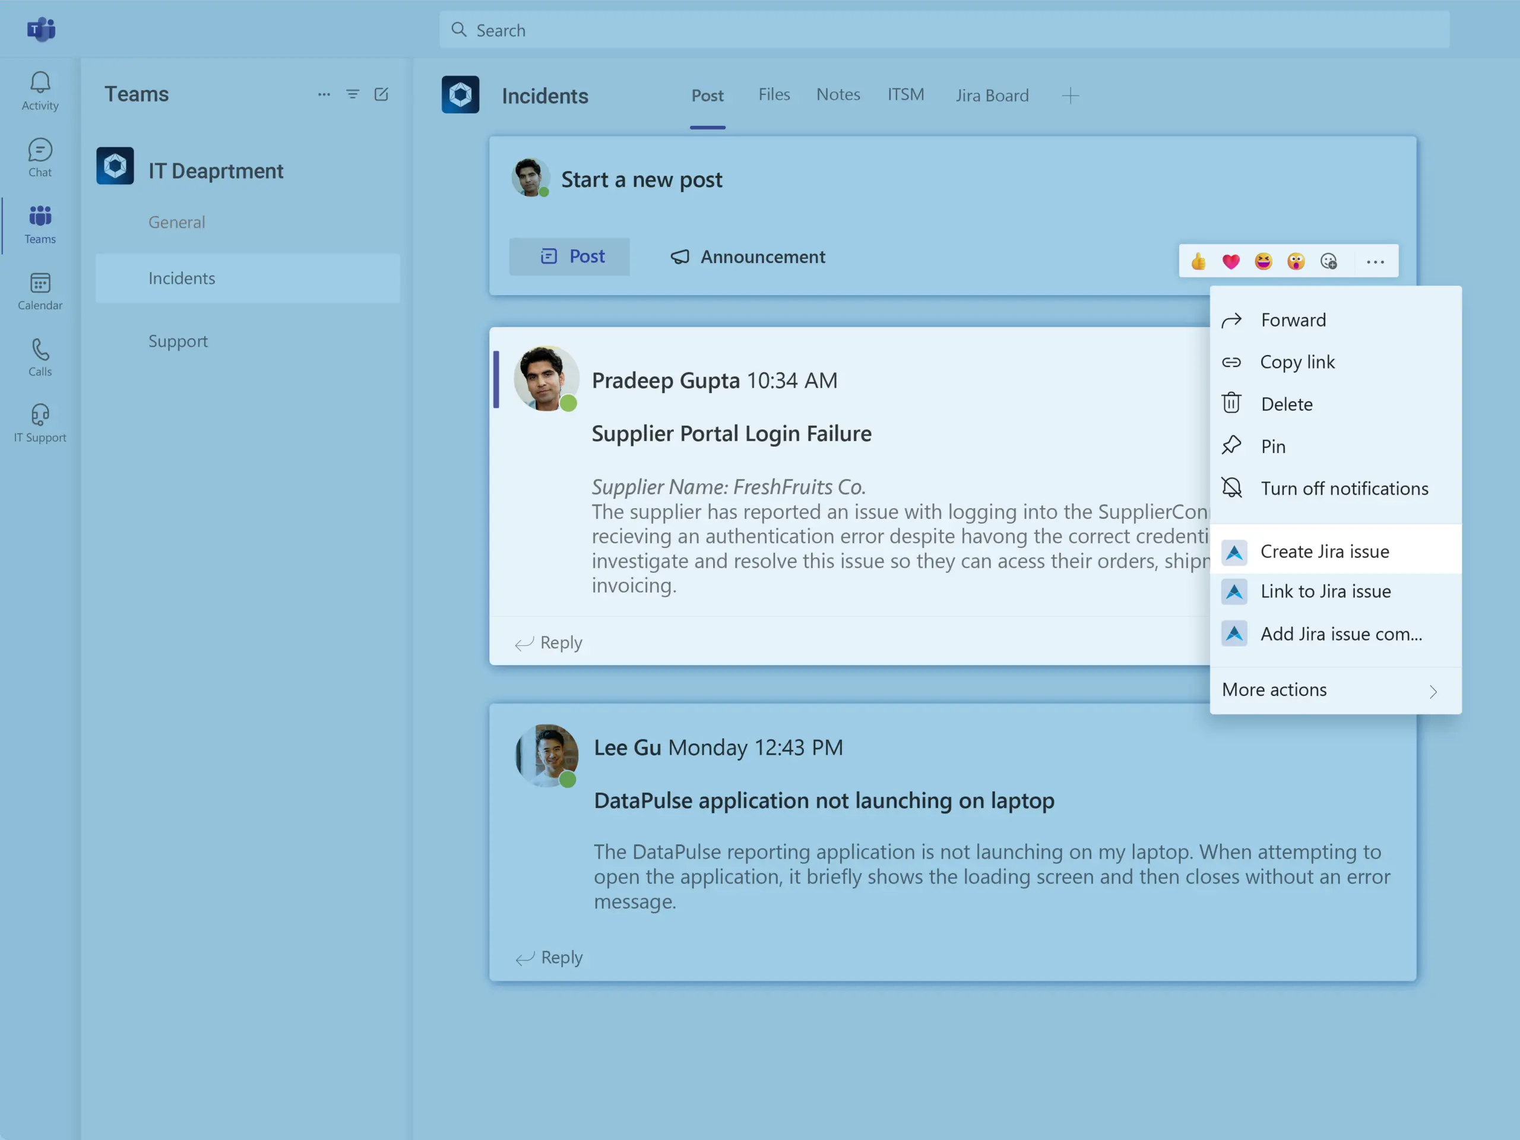Click Pradeep Gupta's profile picture
Viewport: 1520px width, 1140px height.
[547, 379]
